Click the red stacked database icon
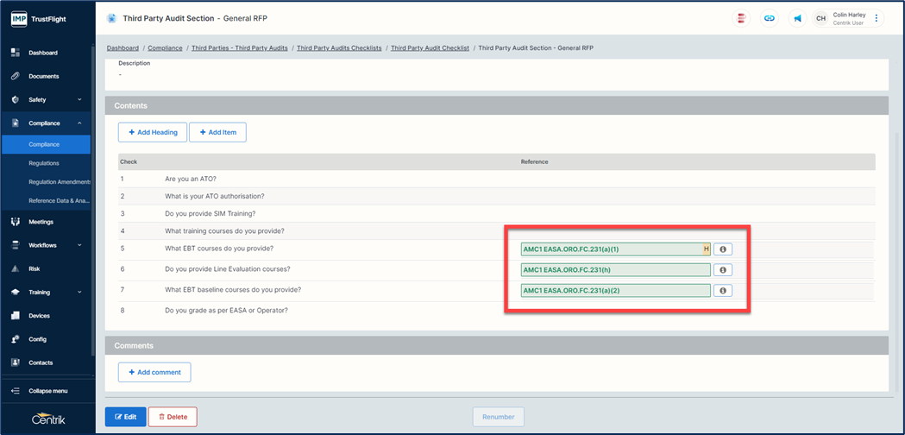The width and height of the screenshot is (905, 435). (x=741, y=18)
